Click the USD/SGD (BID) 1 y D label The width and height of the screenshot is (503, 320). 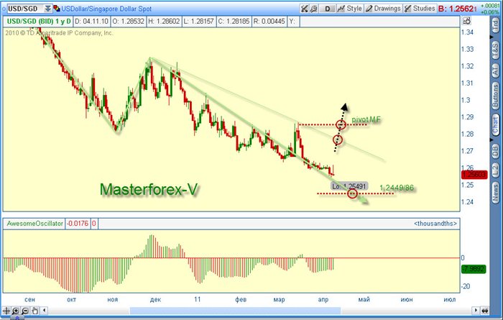point(39,21)
